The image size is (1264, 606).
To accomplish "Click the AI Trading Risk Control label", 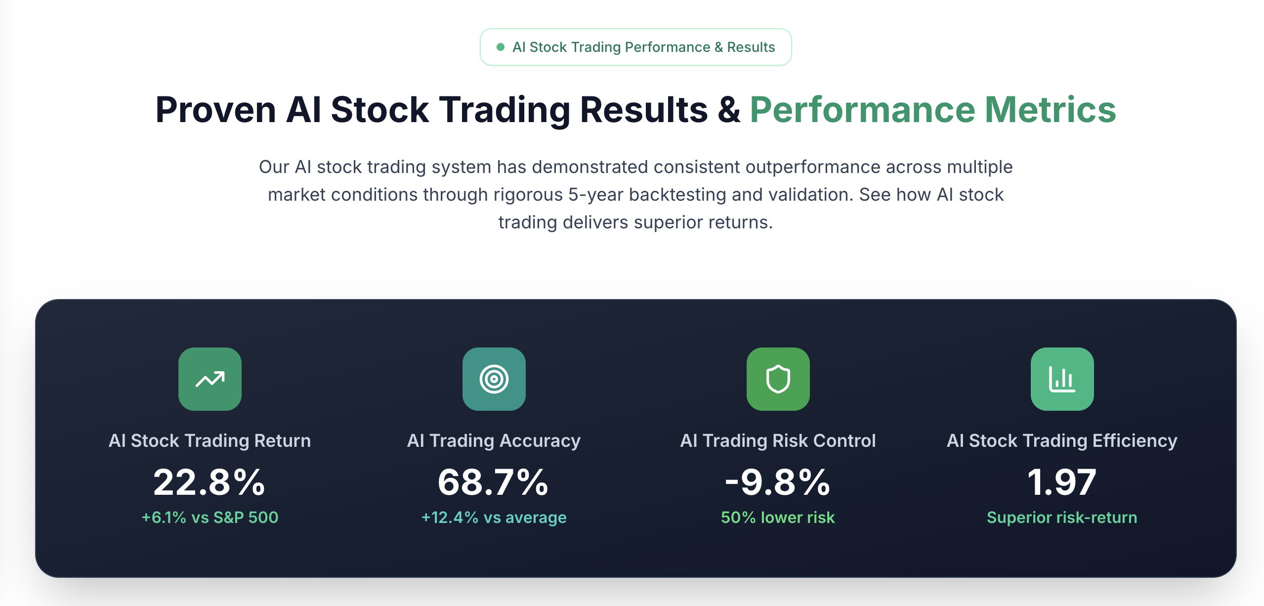I will click(x=778, y=440).
